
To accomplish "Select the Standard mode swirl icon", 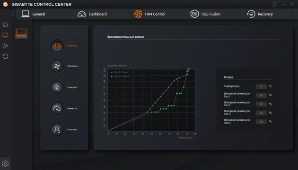I will pos(57,87).
